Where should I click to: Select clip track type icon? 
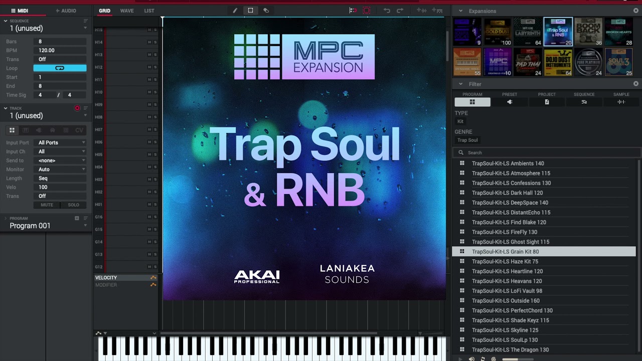click(66, 130)
